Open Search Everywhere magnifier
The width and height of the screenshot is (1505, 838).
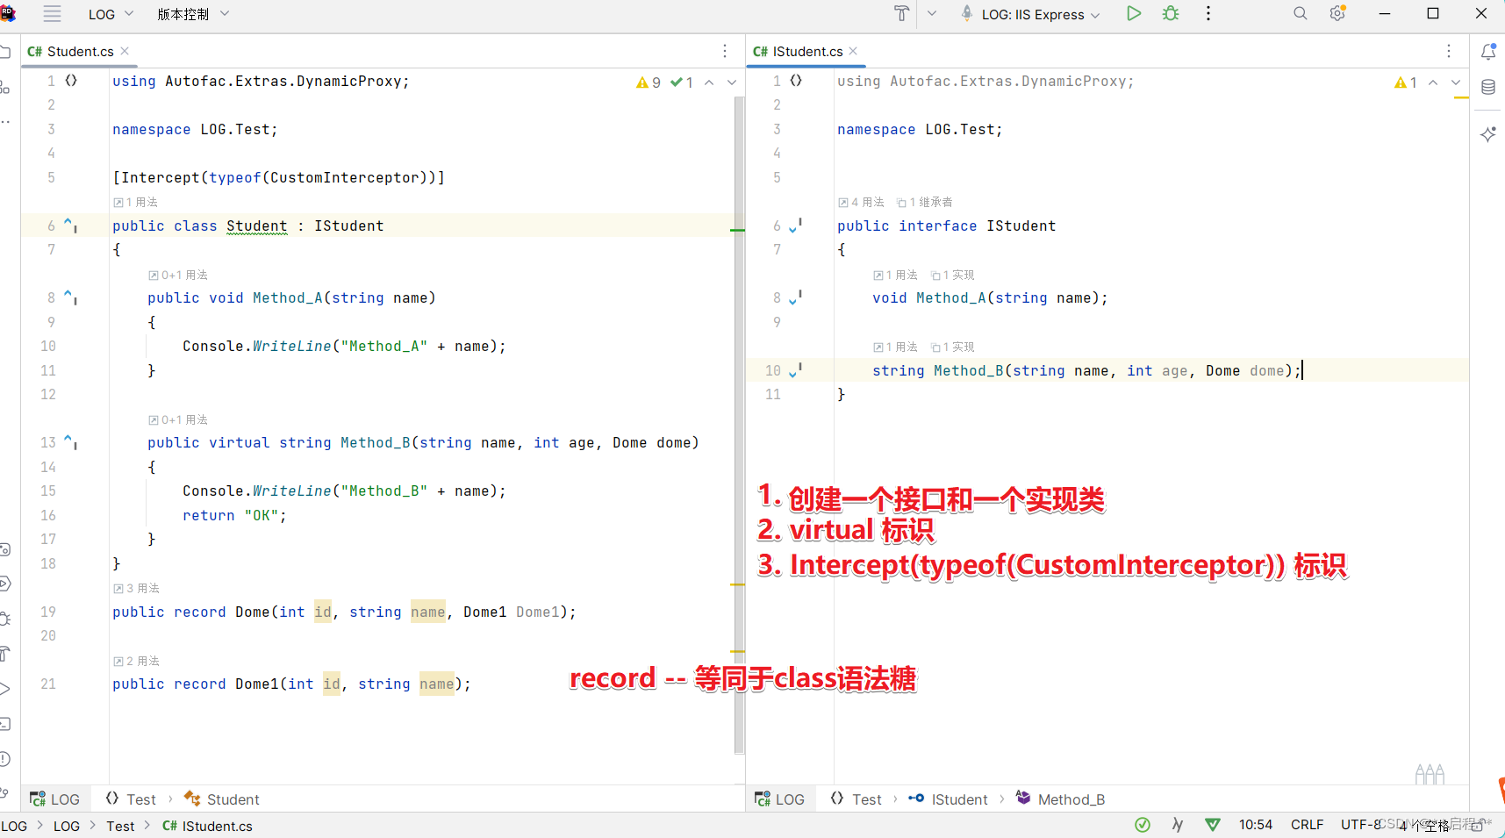pyautogui.click(x=1301, y=14)
